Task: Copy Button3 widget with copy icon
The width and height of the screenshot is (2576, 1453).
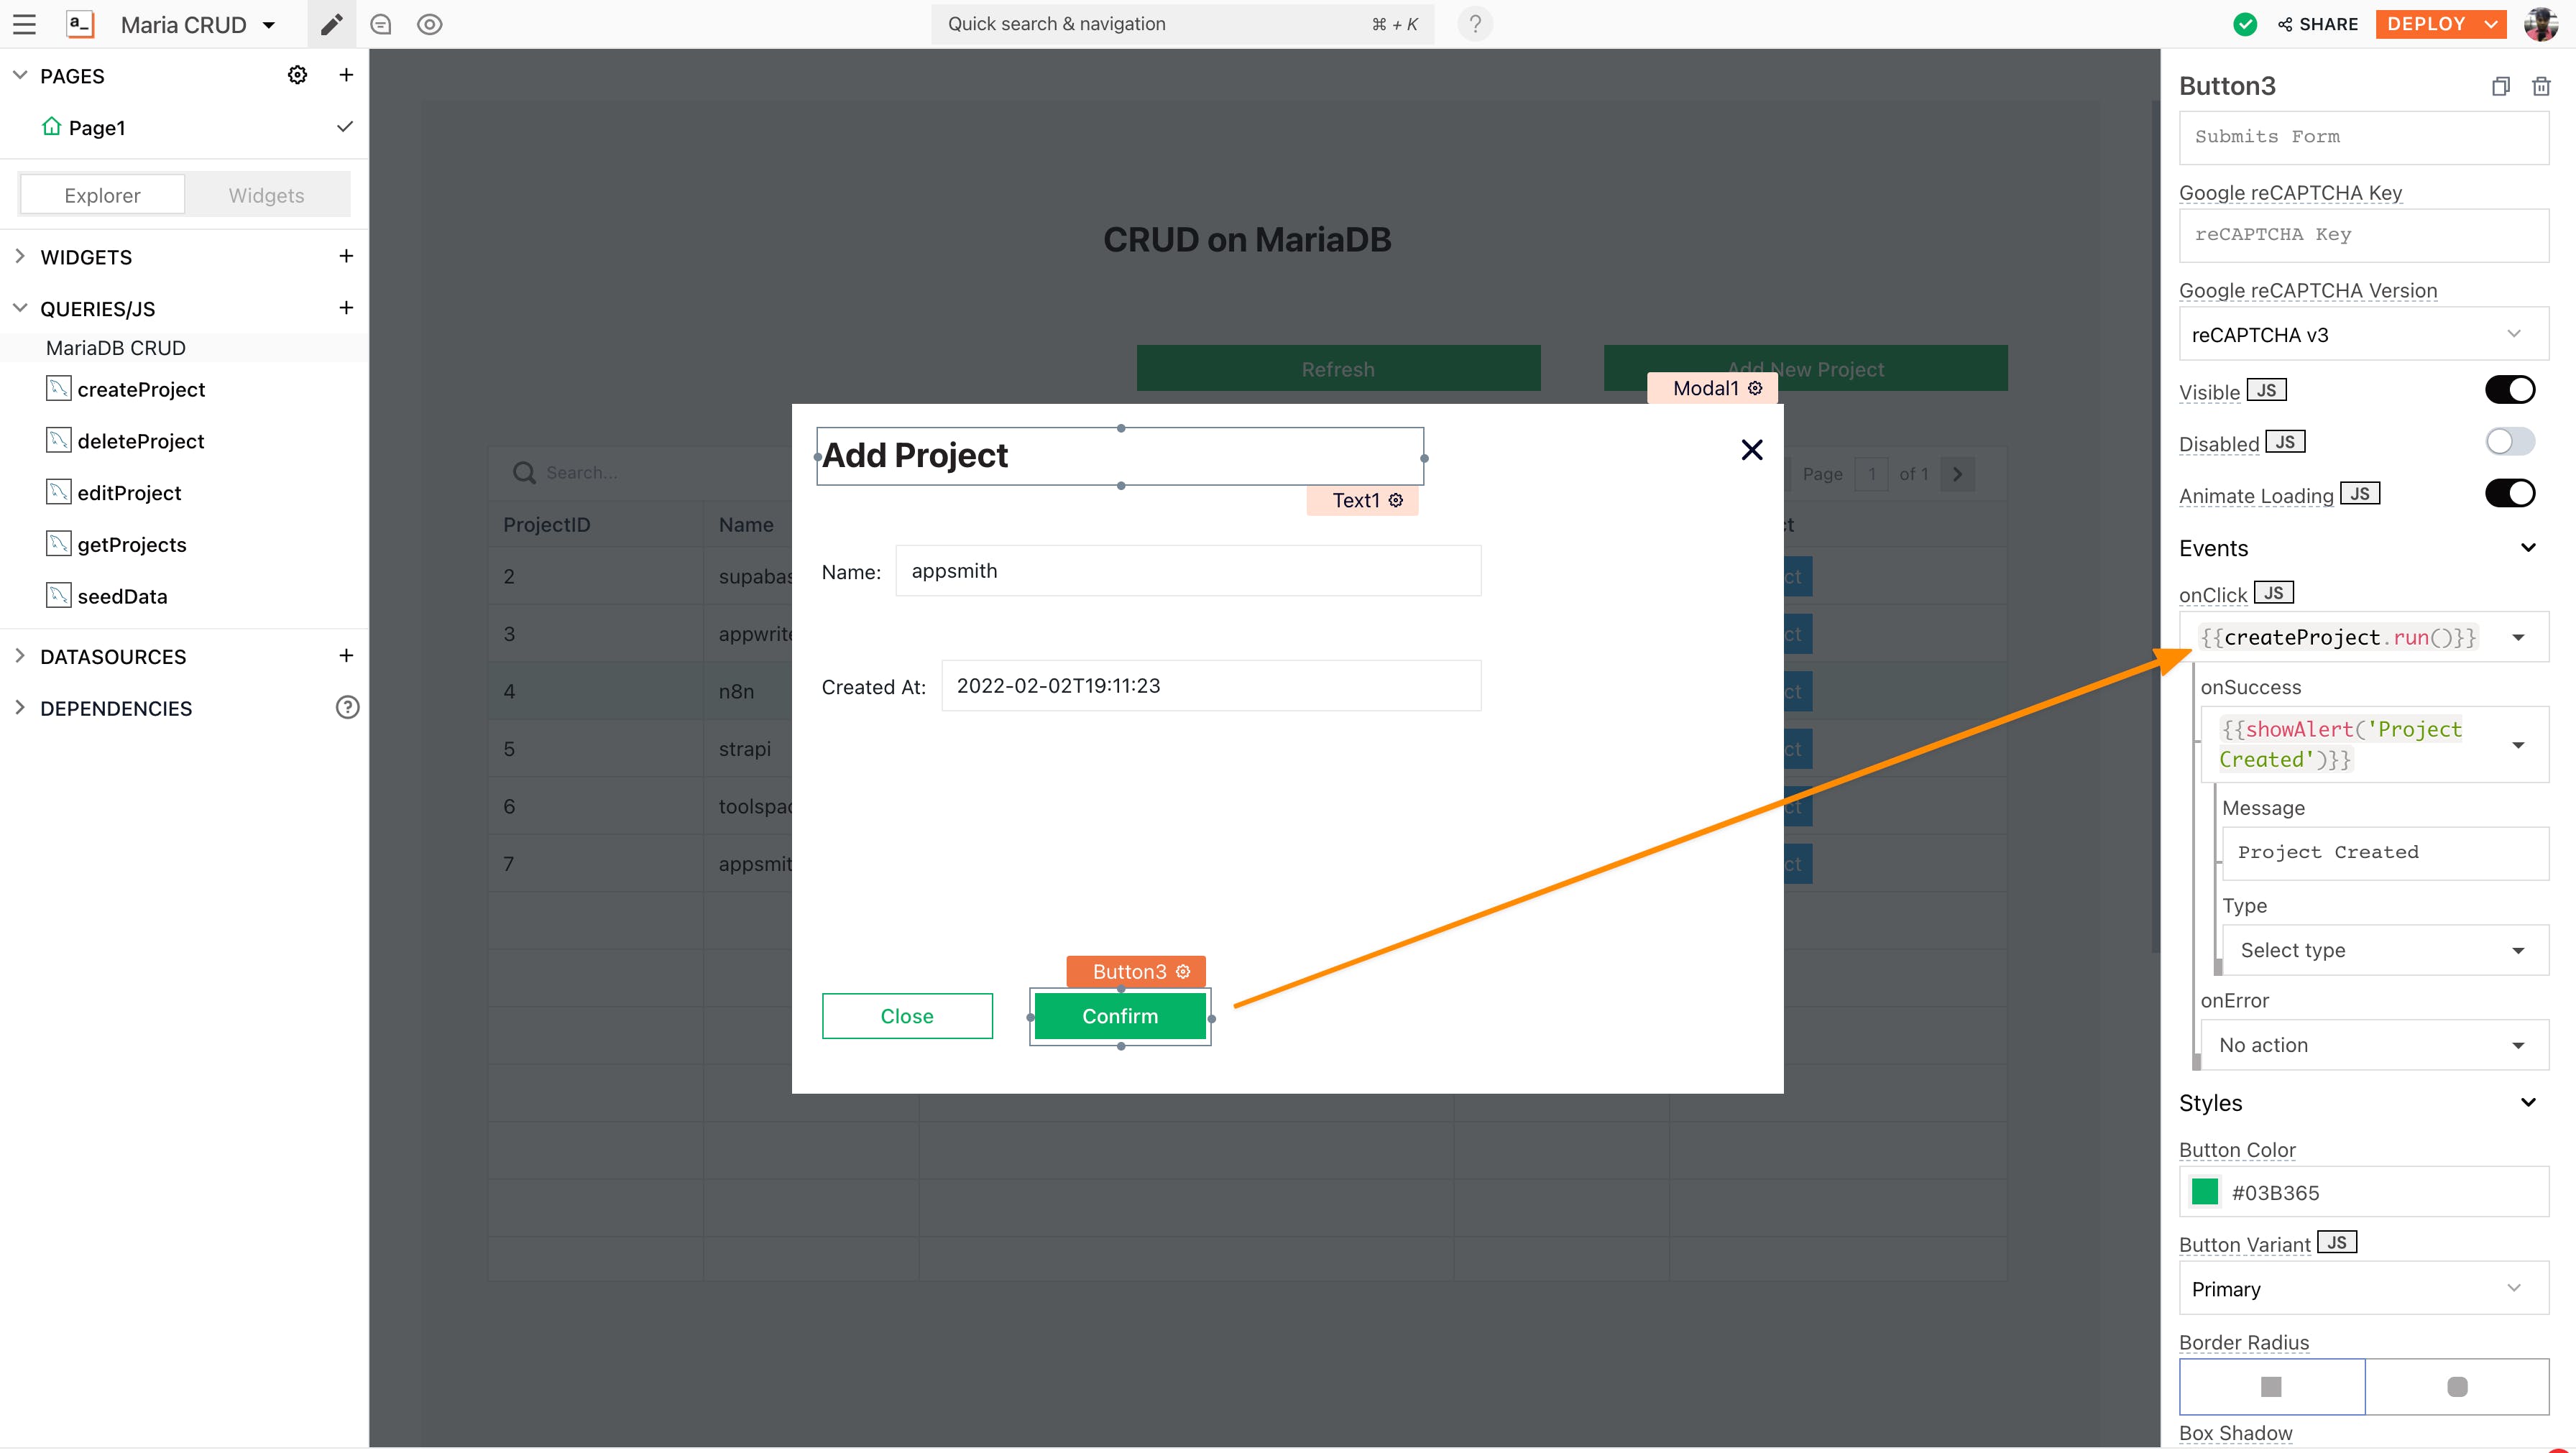Action: click(2500, 86)
